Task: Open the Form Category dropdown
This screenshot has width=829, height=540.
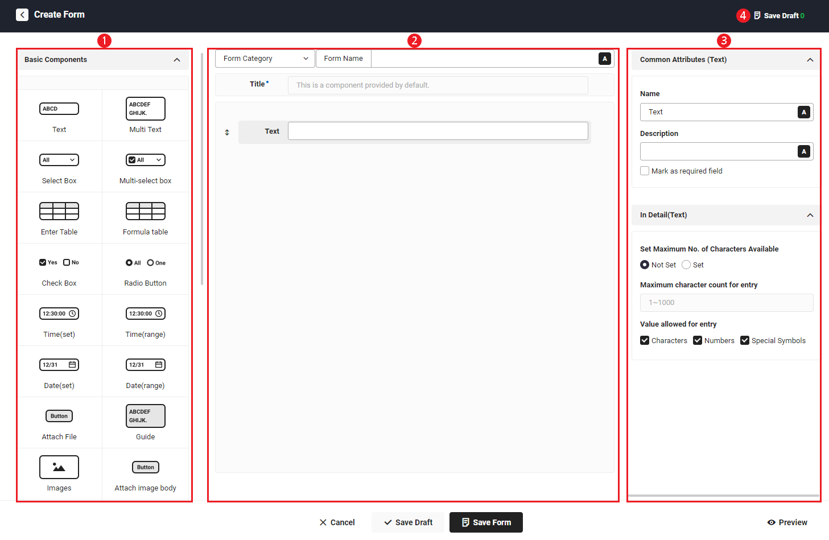Action: (x=265, y=59)
